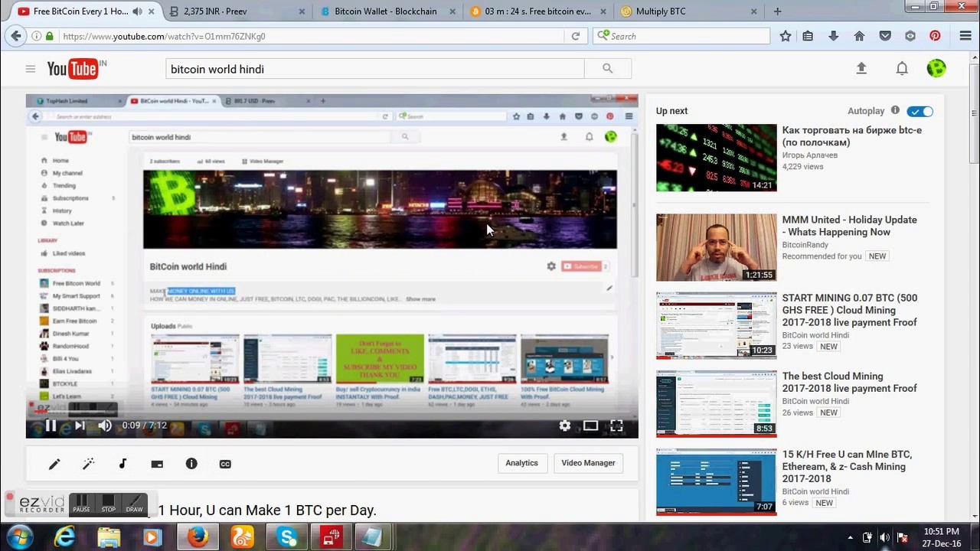Skip to next video in player
Viewport: 980px width, 551px height.
point(79,425)
